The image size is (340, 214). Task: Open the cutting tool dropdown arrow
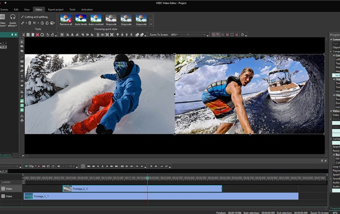[26, 23]
